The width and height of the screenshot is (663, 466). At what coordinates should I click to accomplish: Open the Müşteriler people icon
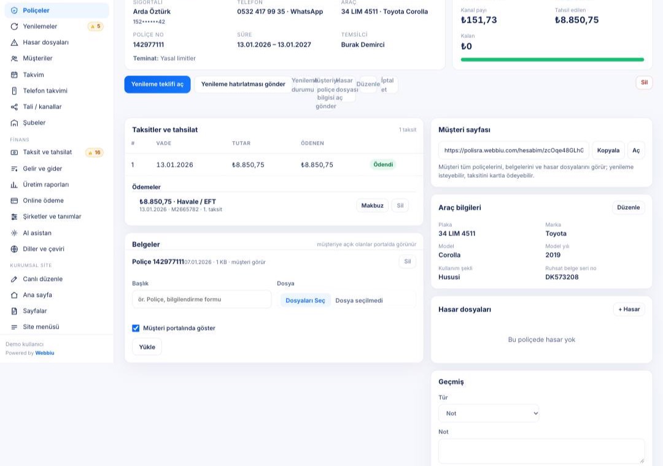[x=14, y=58]
